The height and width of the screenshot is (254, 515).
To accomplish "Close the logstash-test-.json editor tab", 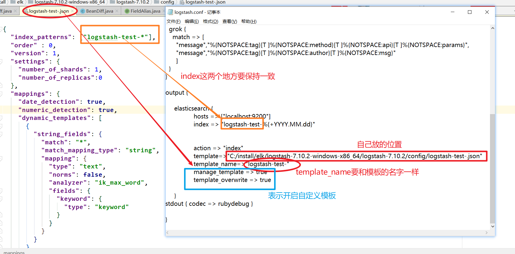I will 73,11.
